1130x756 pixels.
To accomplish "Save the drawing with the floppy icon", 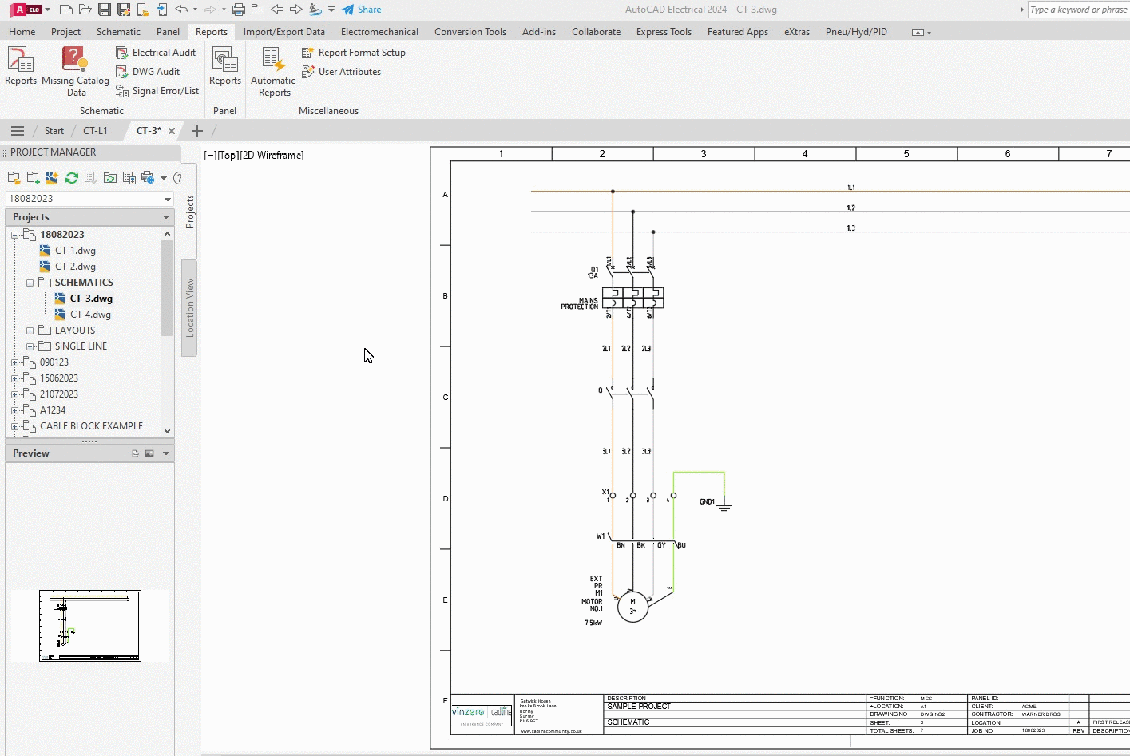I will click(105, 10).
